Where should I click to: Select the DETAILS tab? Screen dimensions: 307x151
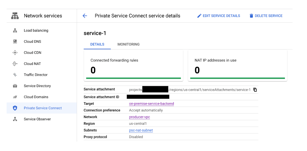click(x=97, y=44)
